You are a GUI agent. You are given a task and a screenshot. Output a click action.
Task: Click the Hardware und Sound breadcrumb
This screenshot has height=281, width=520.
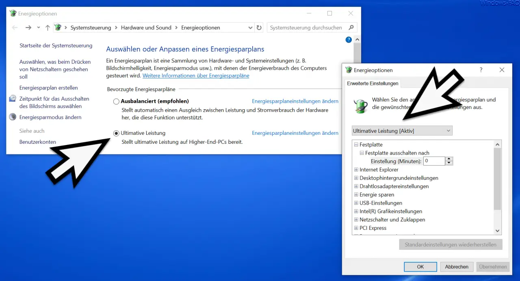[146, 28]
